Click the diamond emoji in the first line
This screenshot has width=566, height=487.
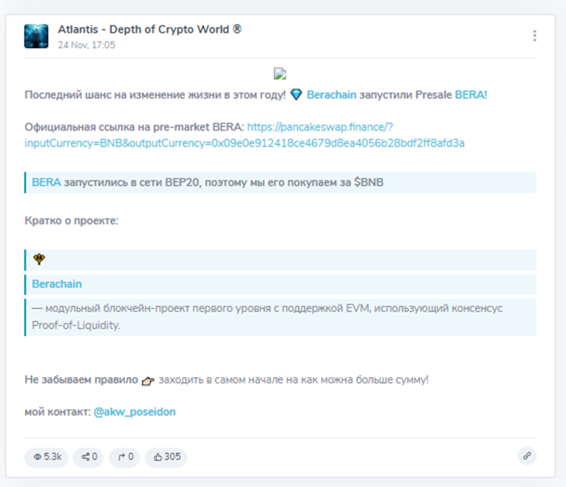pos(297,95)
